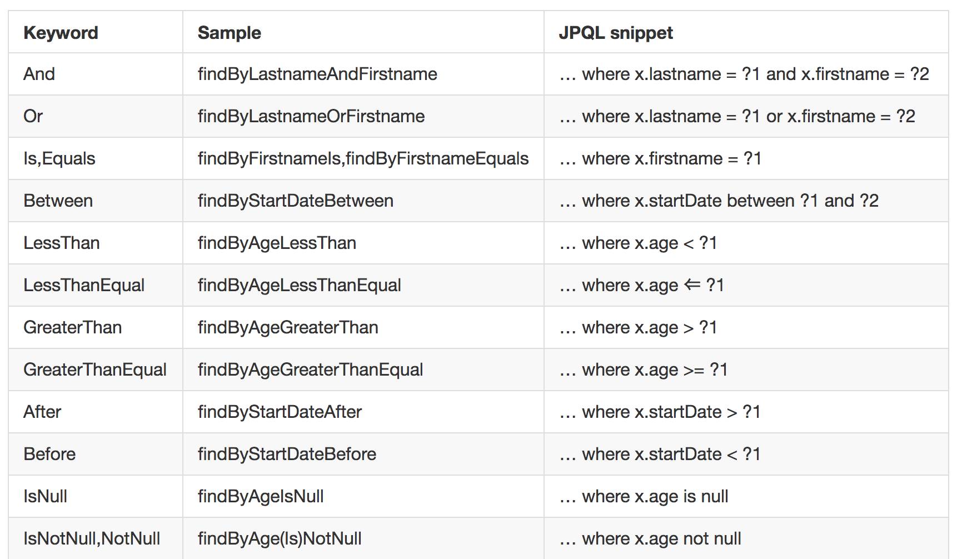Screen dimensions: 957x559
Task: Select the After keyword cell
Action: point(42,412)
